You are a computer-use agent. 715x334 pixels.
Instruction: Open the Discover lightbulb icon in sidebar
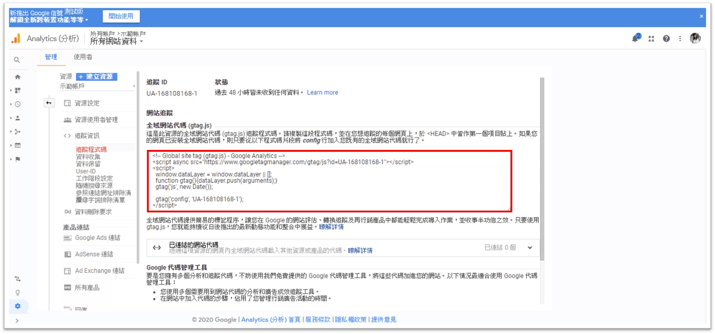[18, 293]
